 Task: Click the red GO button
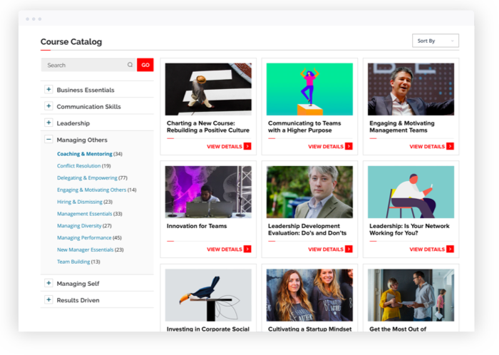tap(145, 65)
